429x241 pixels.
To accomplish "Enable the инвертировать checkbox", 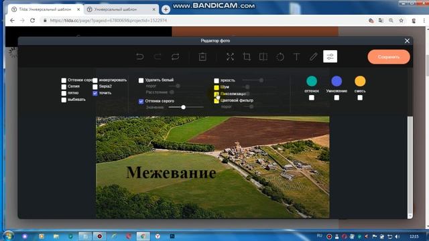I will pos(95,80).
